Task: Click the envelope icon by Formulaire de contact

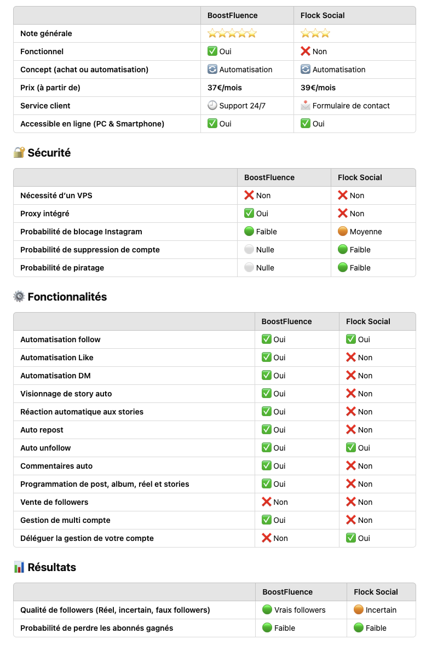Action: [306, 105]
